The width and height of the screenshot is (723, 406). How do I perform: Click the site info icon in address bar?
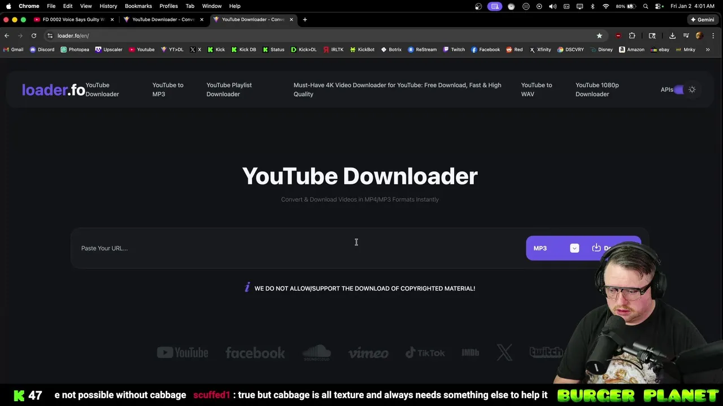(50, 36)
